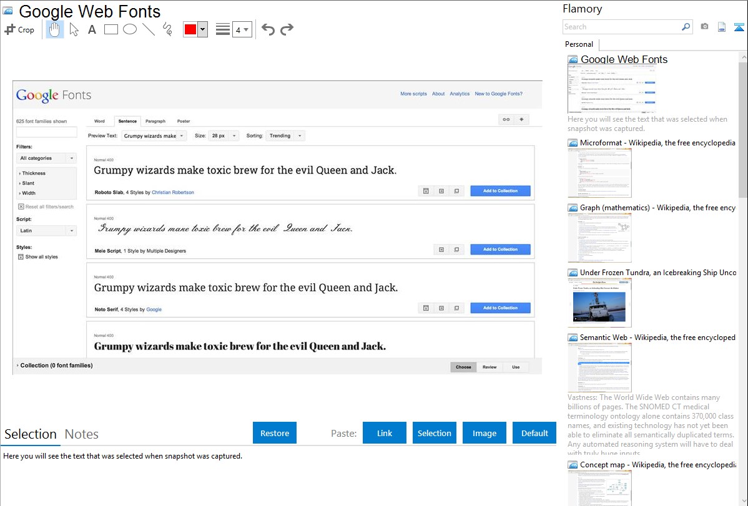
Task: Select the straight line tool
Action: pyautogui.click(x=149, y=29)
